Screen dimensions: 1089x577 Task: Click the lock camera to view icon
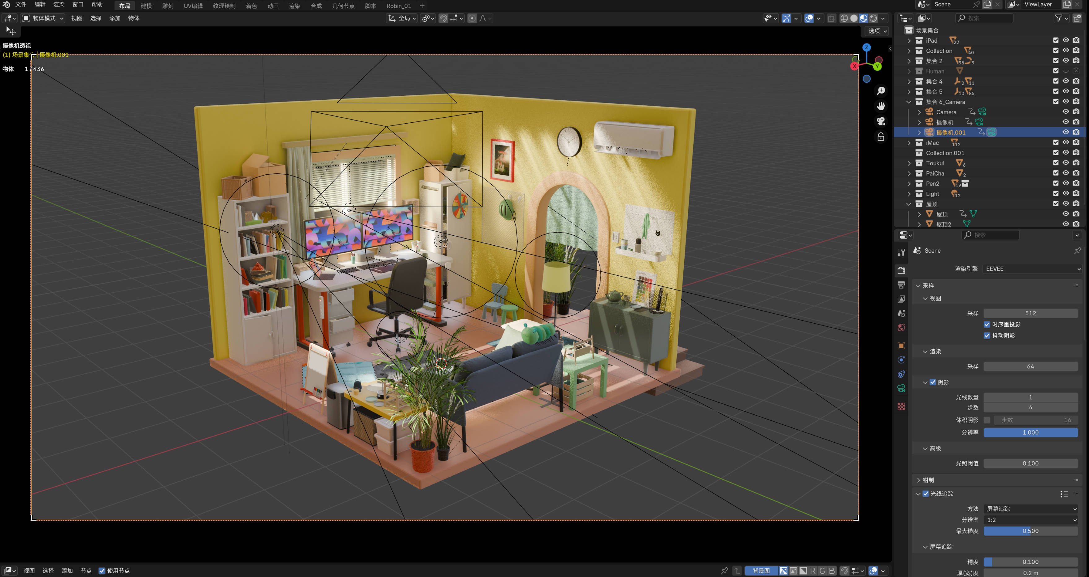(881, 137)
